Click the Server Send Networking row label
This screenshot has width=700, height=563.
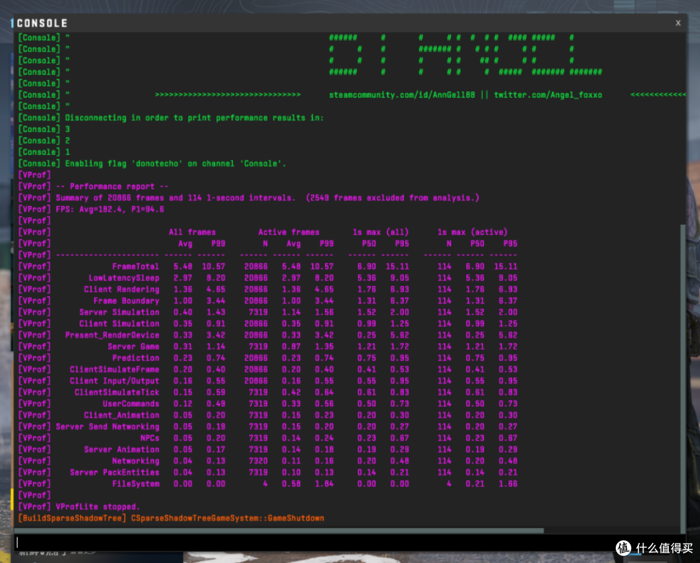[108, 426]
